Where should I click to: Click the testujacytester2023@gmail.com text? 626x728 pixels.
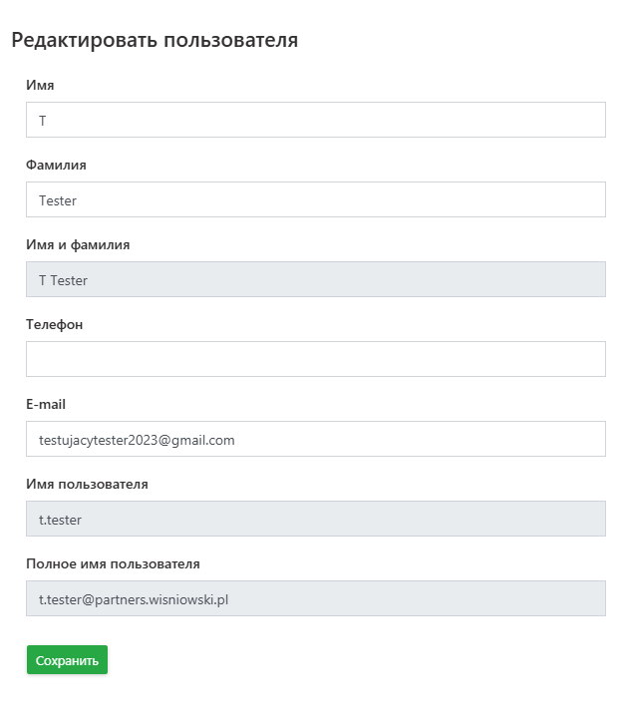(x=137, y=440)
